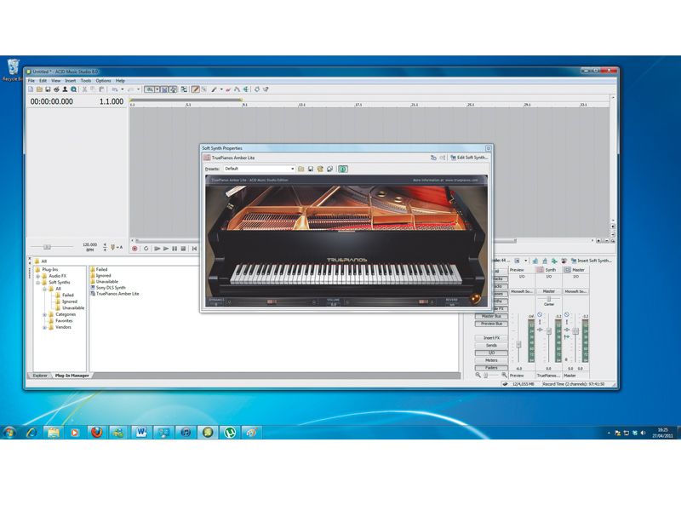The image size is (681, 511).
Task: Expand the Vendors tree node
Action: 44,327
